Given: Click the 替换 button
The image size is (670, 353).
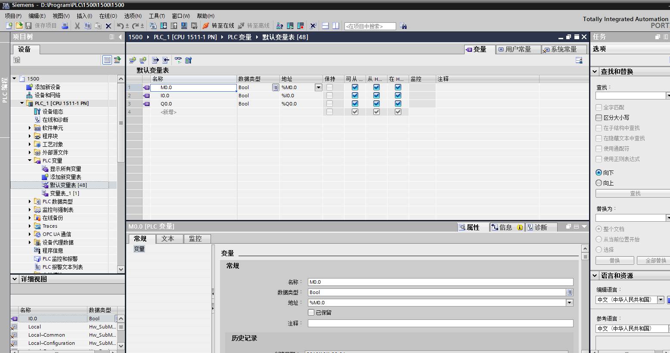Looking at the screenshot, I should [x=614, y=260].
